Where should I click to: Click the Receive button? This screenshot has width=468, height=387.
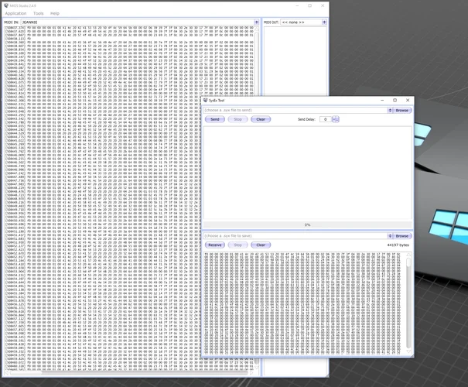pyautogui.click(x=215, y=245)
